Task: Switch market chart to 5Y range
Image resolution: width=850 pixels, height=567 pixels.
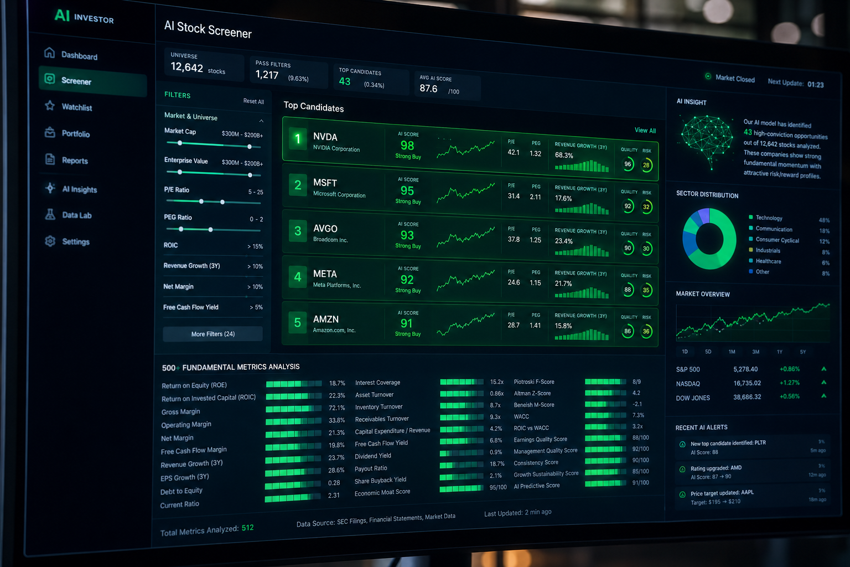Action: (x=802, y=352)
